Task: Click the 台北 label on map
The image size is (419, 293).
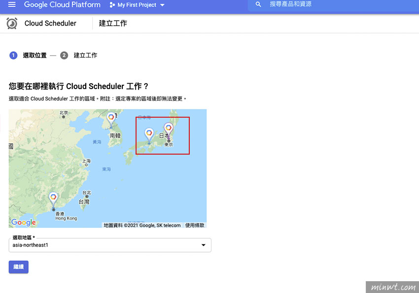Action: tap(87, 193)
